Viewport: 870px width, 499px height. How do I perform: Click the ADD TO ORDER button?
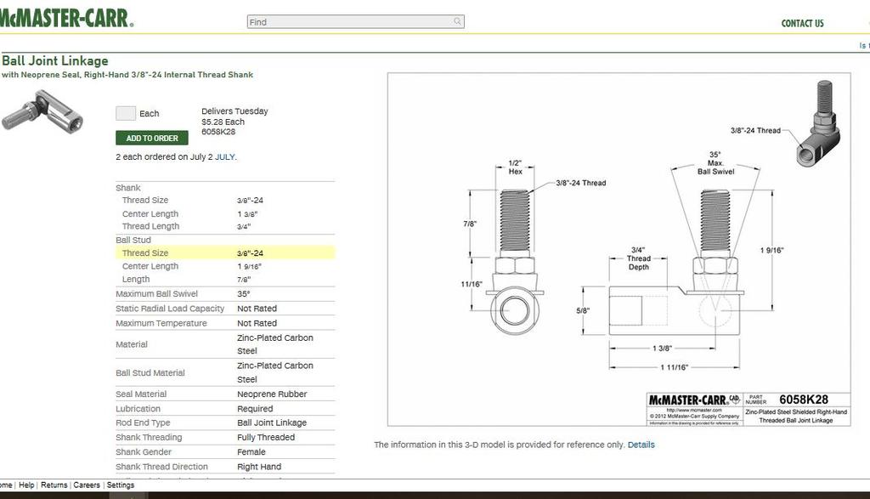(152, 139)
